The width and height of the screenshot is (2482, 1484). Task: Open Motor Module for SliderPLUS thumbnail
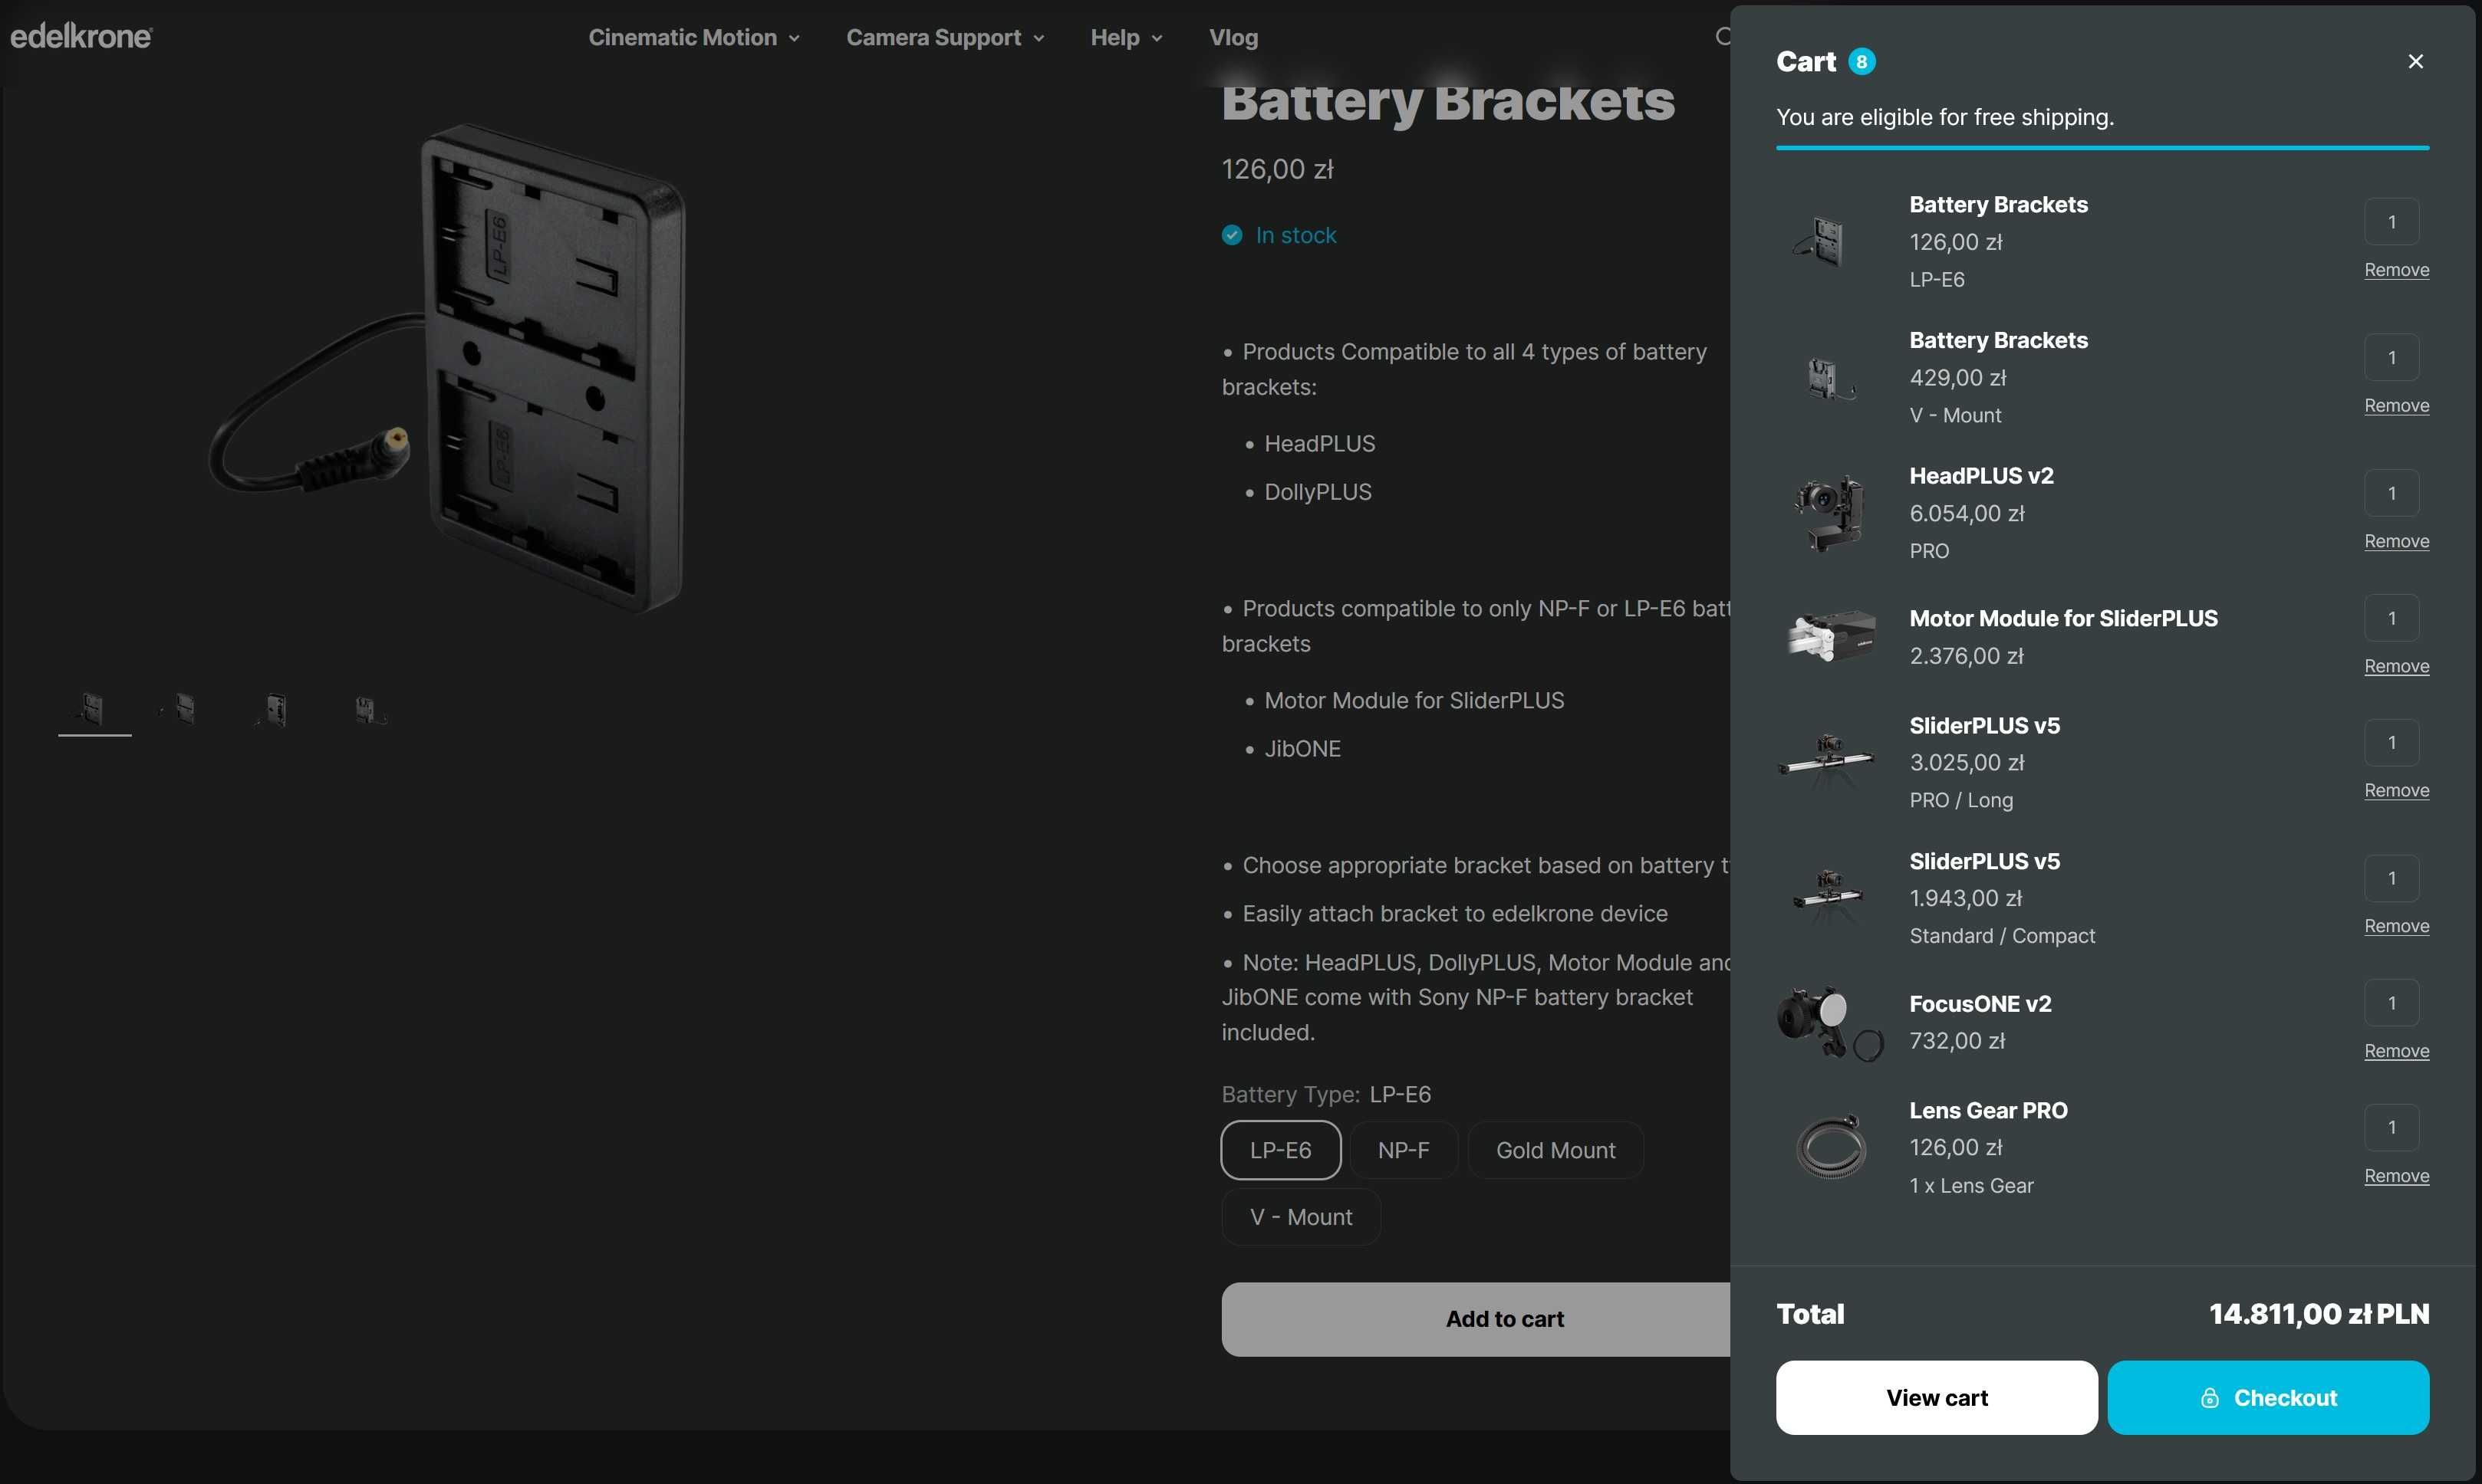tap(1830, 637)
